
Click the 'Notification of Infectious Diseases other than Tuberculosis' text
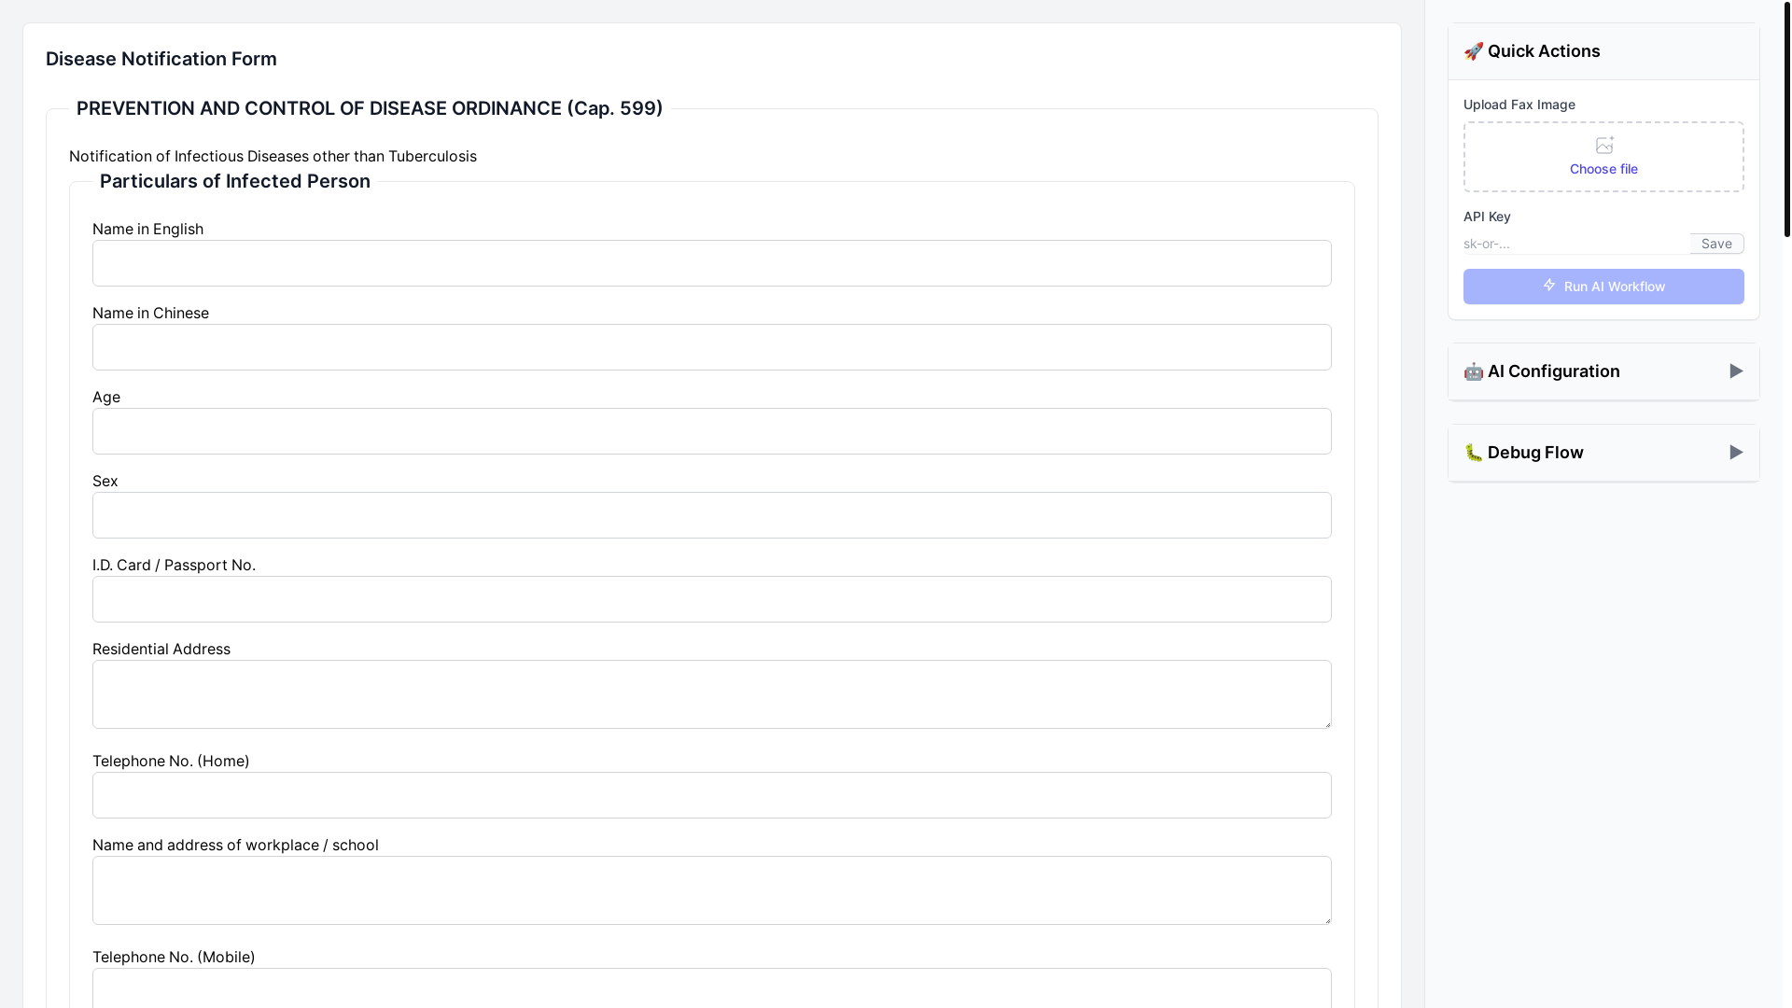coord(273,156)
